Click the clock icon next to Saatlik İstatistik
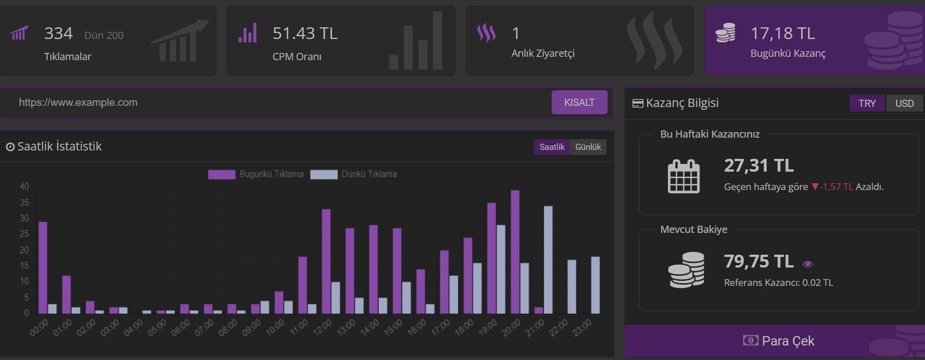Viewport: 925px width, 360px height. point(10,147)
